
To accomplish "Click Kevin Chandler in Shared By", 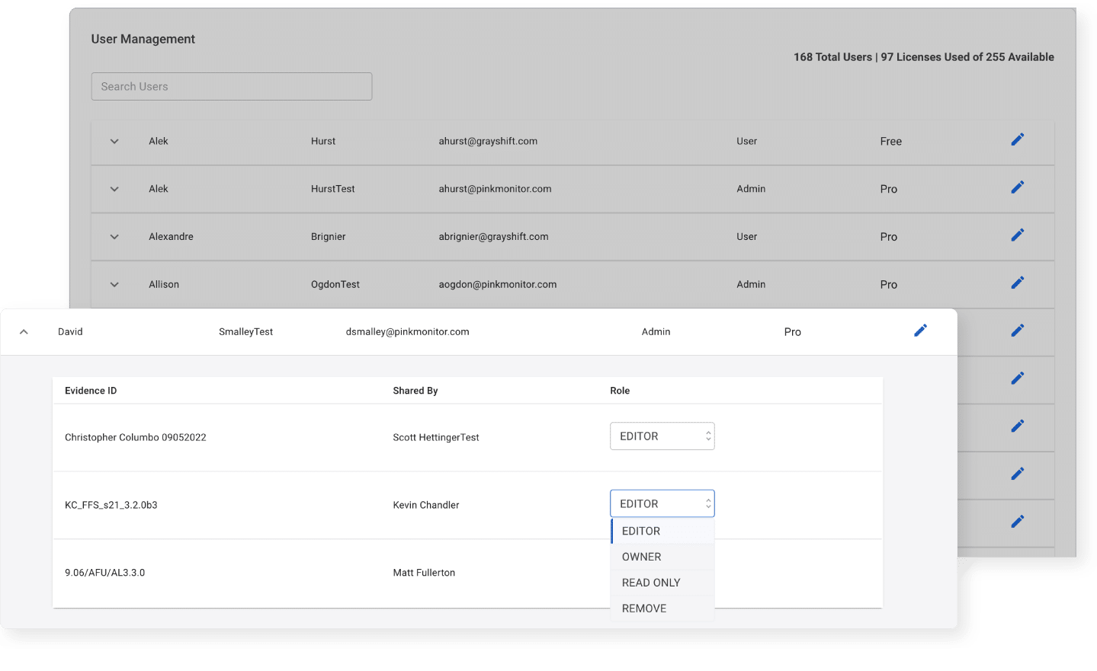I will point(426,506).
